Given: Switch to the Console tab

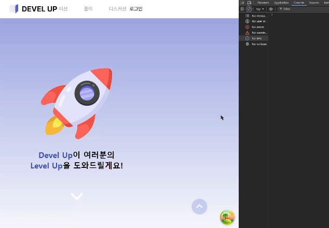Looking at the screenshot, I should 299,3.
